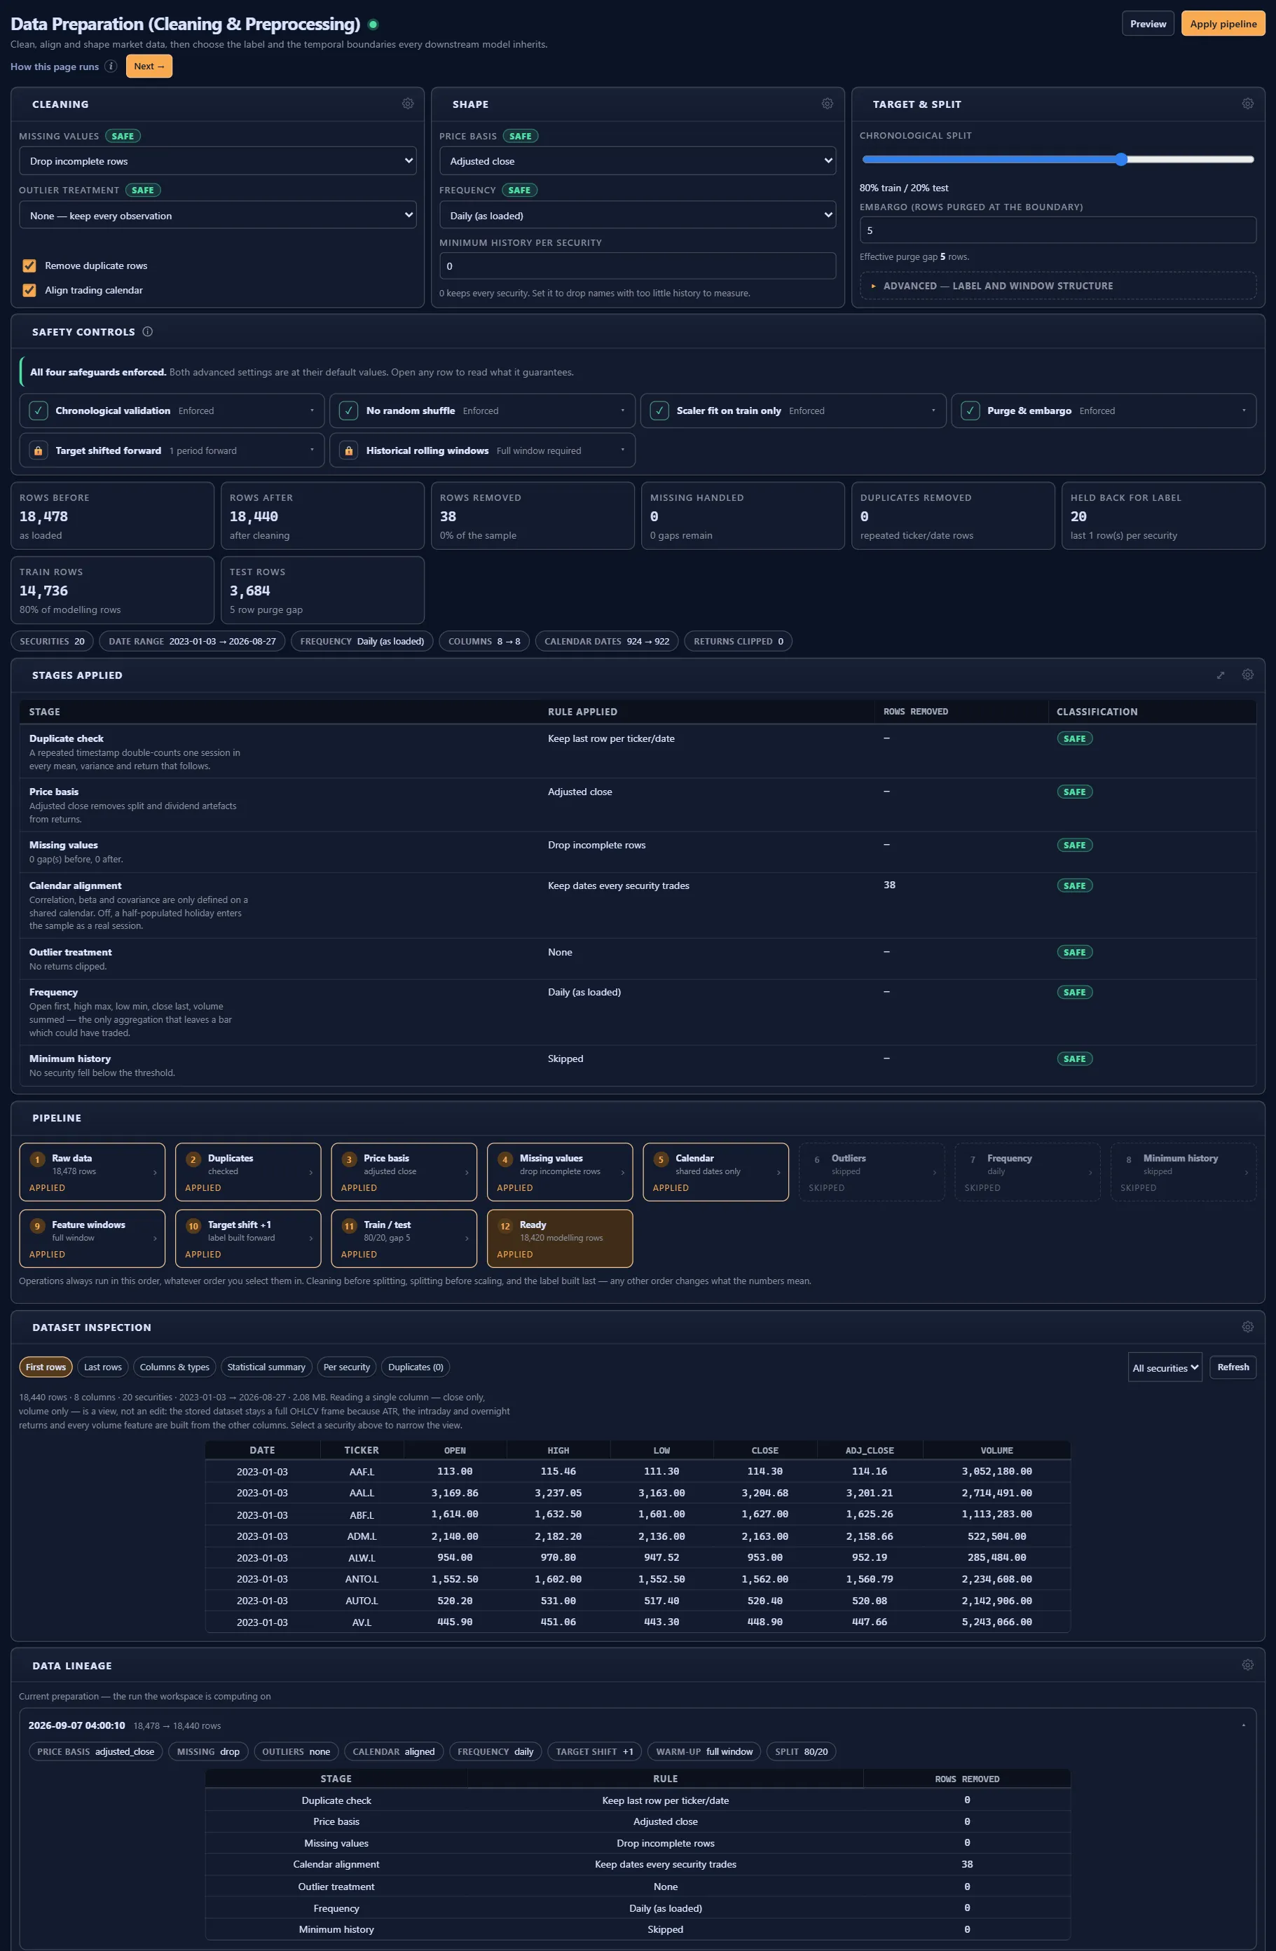Open the Train / test pipeline step card
Image resolution: width=1276 pixels, height=1951 pixels.
coord(404,1239)
